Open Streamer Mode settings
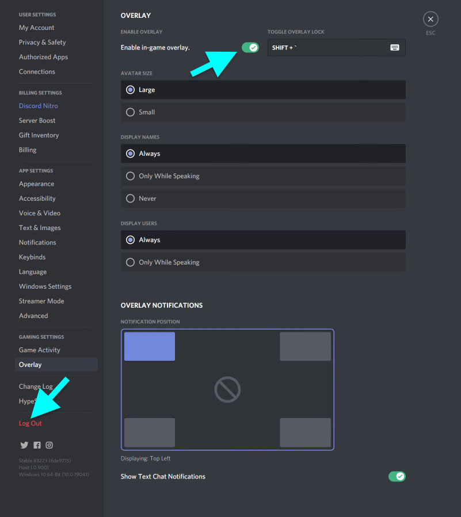This screenshot has width=461, height=517. coord(41,301)
